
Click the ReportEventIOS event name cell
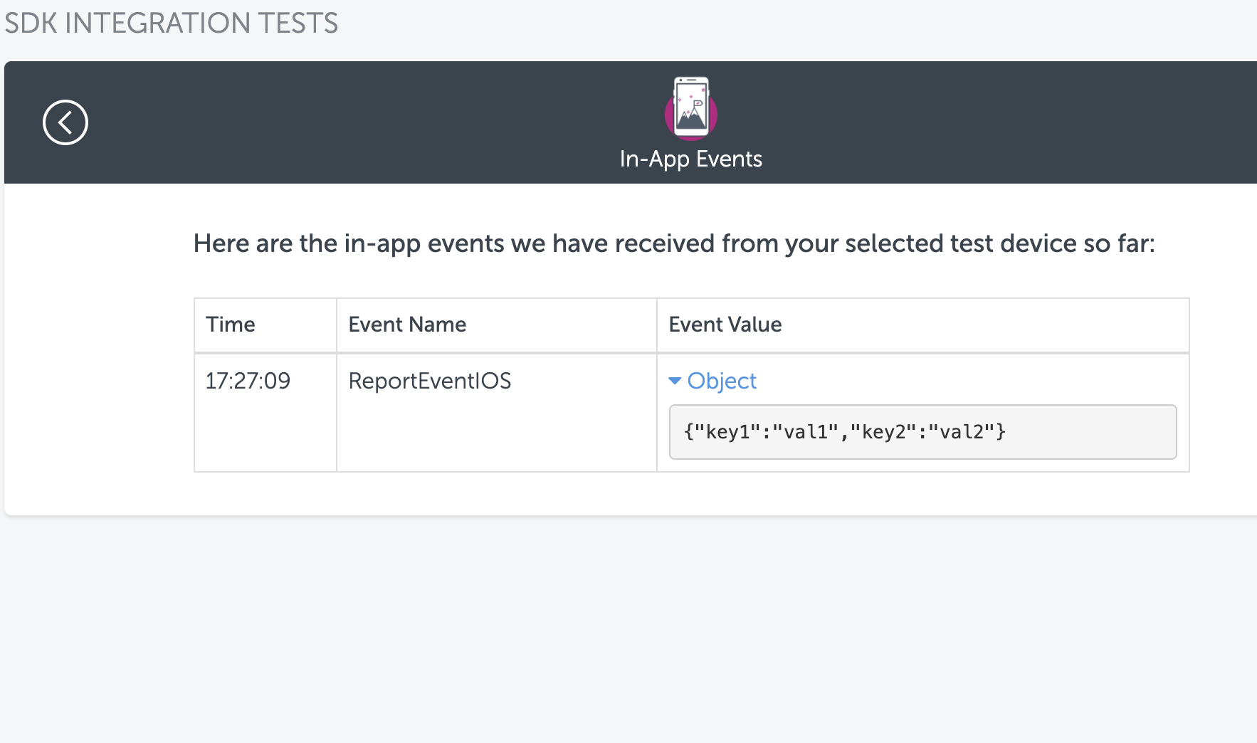[x=429, y=381]
